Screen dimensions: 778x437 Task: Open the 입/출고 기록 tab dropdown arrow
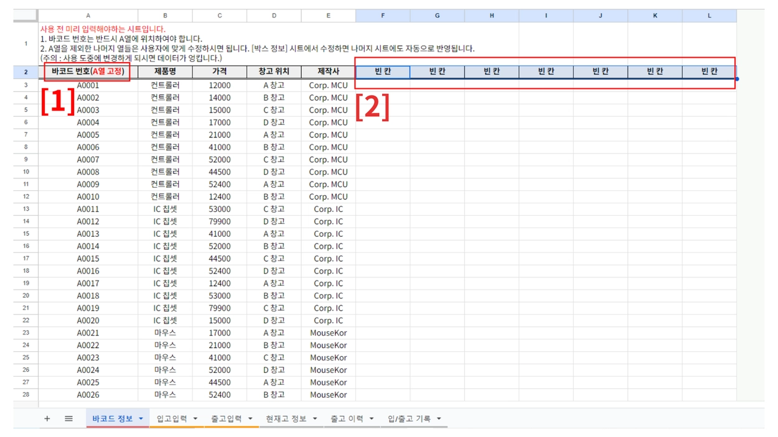pyautogui.click(x=440, y=418)
